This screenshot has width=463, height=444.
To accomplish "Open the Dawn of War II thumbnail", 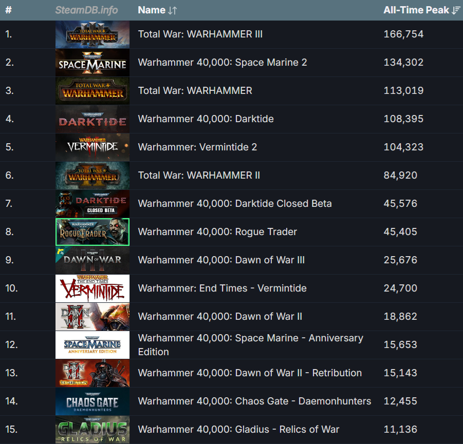I will pos(92,317).
